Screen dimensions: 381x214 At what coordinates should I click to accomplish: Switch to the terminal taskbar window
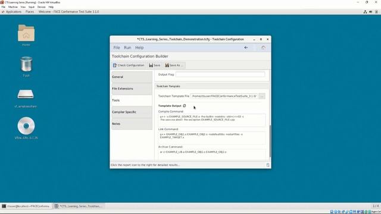(26, 206)
